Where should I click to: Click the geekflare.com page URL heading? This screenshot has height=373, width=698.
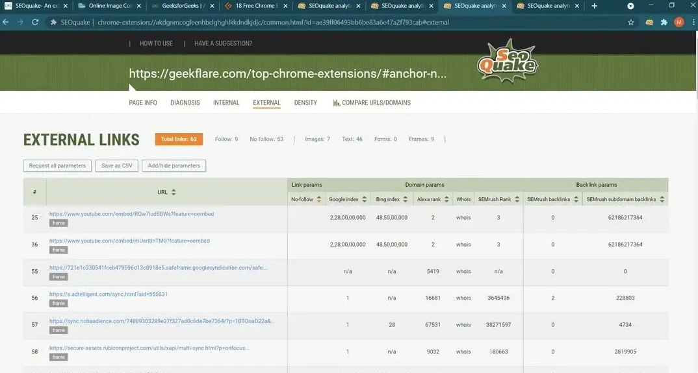[287, 74]
